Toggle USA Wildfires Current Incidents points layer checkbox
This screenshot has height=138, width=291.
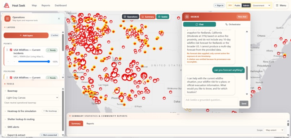[11, 50]
